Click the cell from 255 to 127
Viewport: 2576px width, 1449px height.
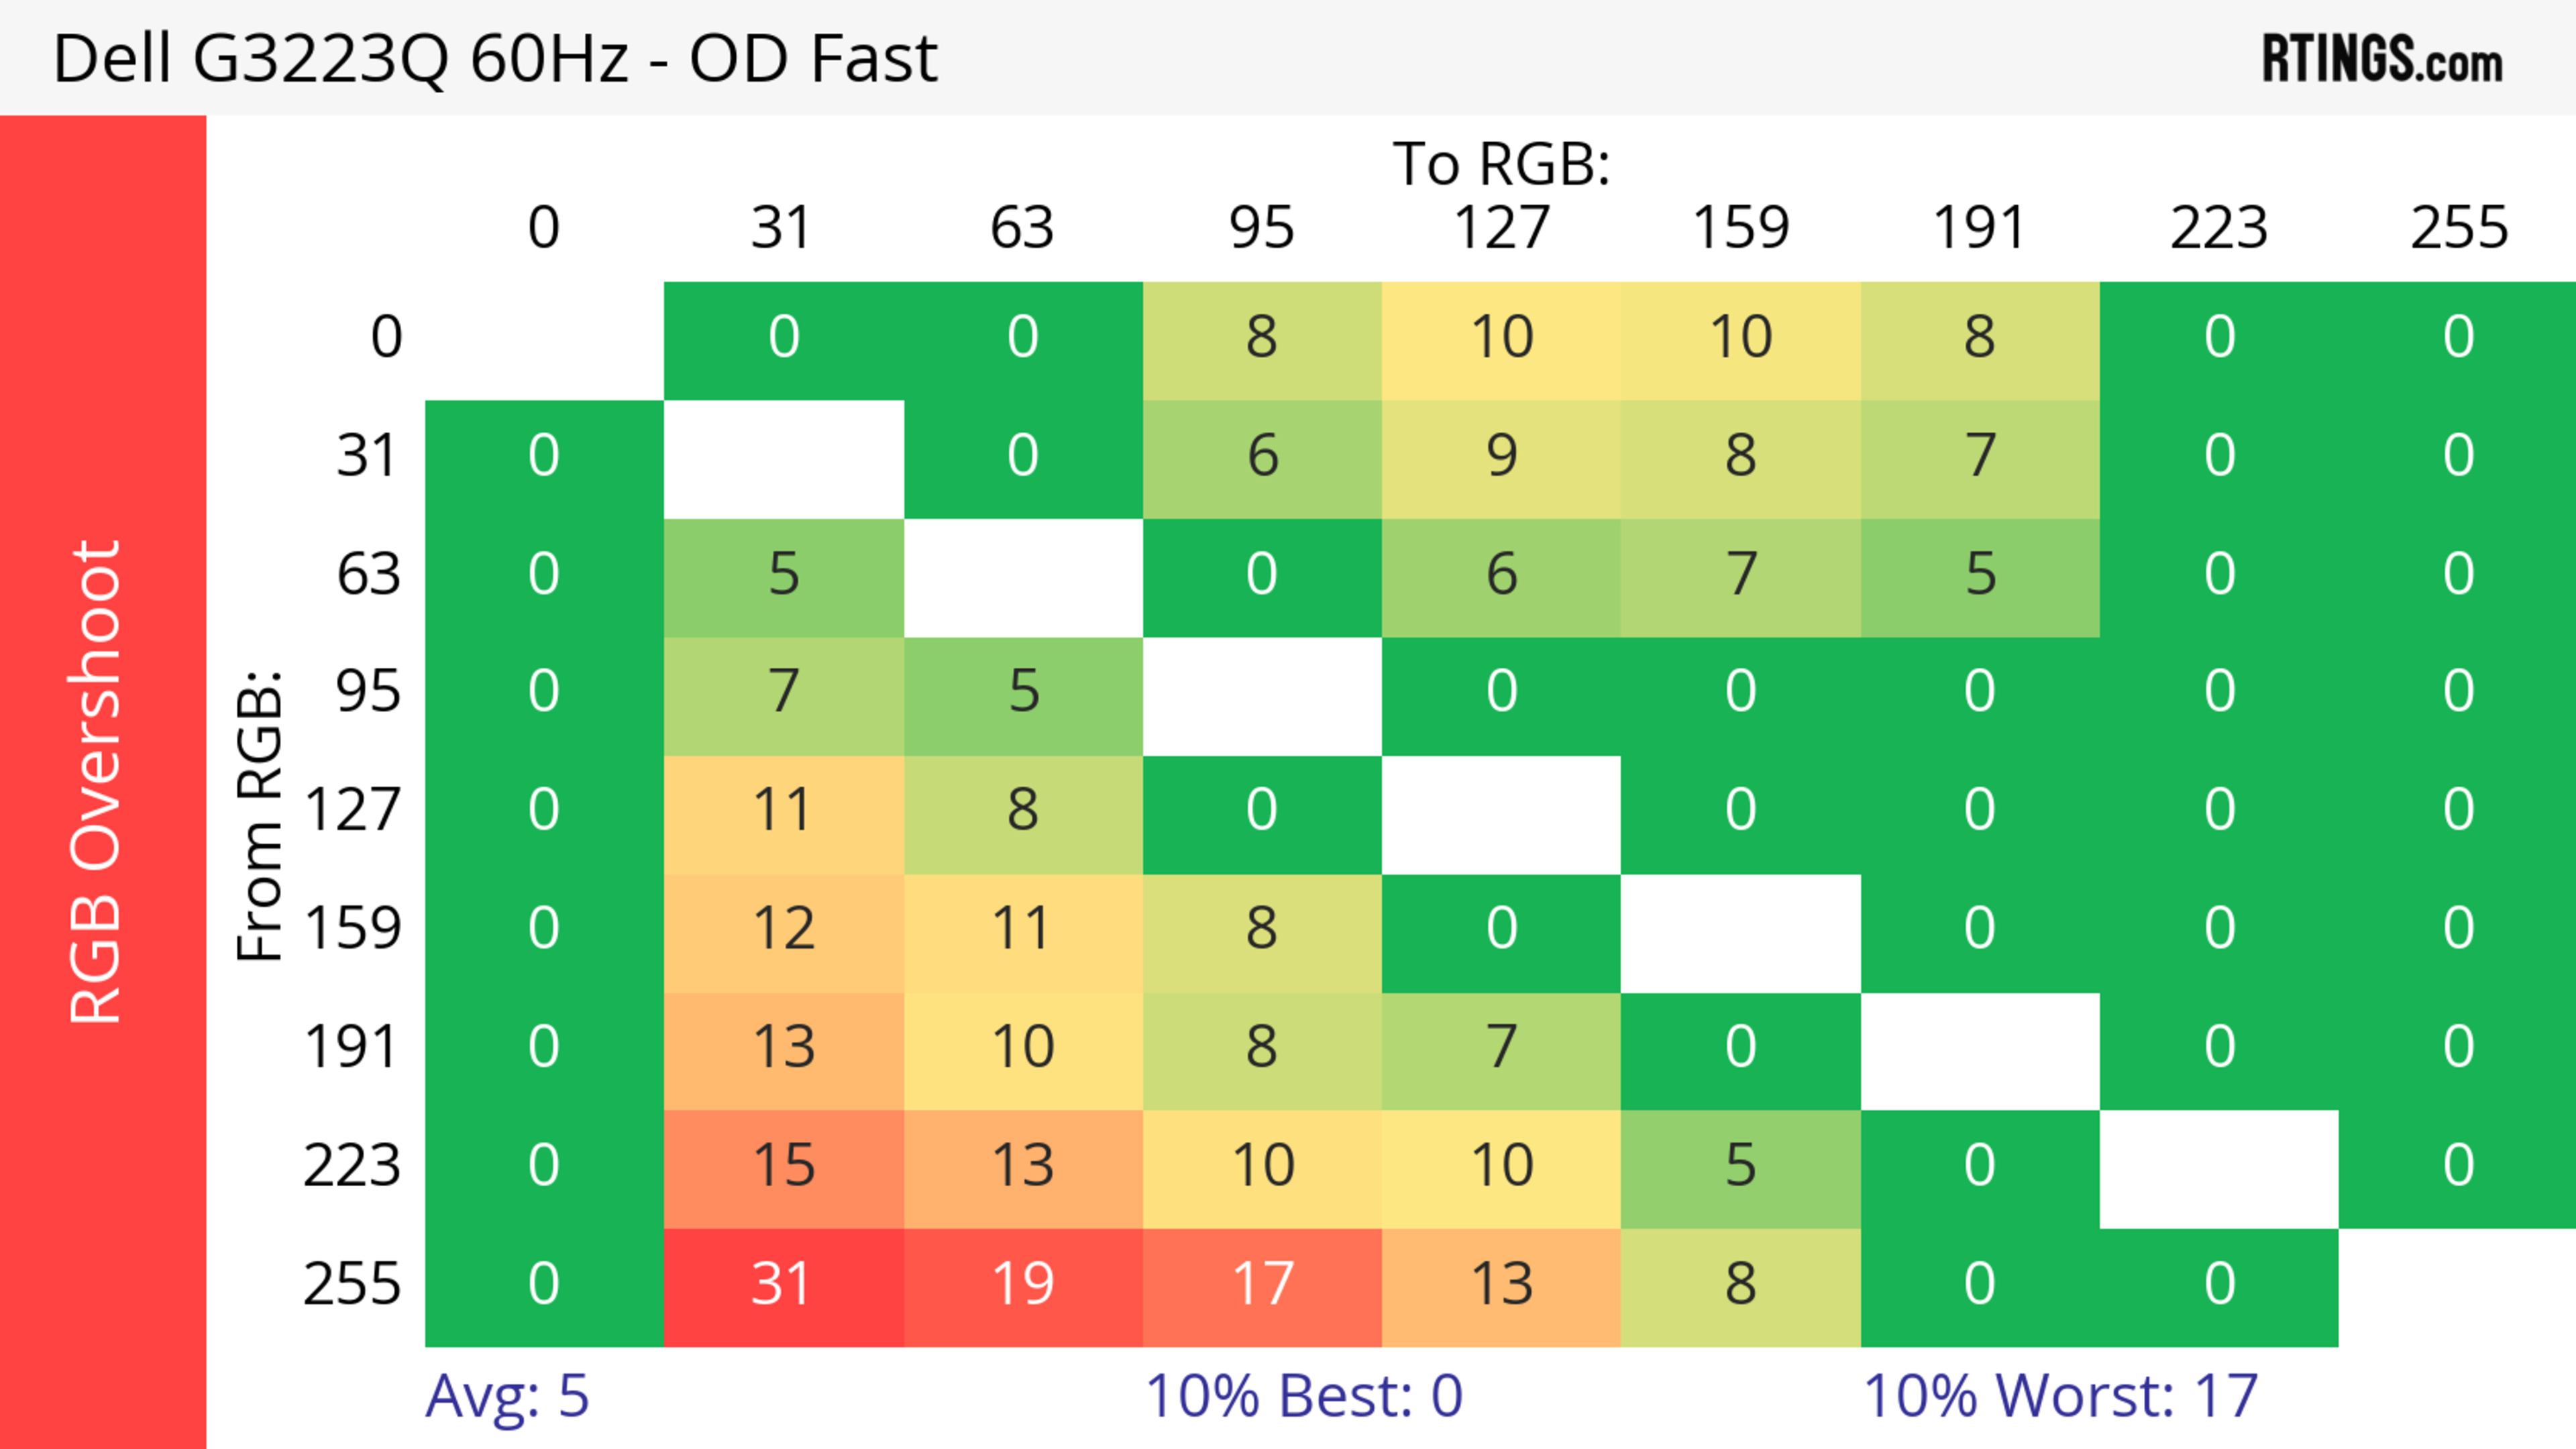coord(1501,1285)
